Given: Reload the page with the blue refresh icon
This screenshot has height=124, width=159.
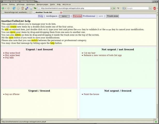Looking at the screenshot, I should (14, 8).
